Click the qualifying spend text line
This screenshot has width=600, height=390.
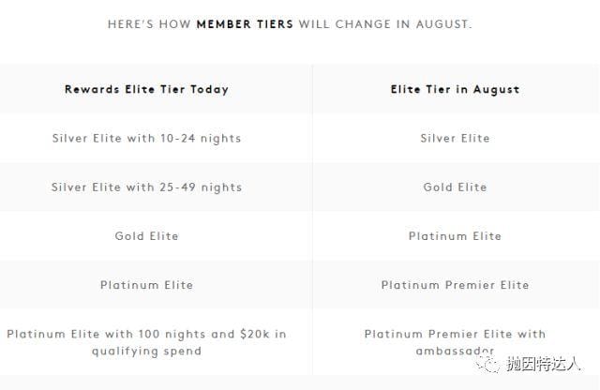point(146,352)
